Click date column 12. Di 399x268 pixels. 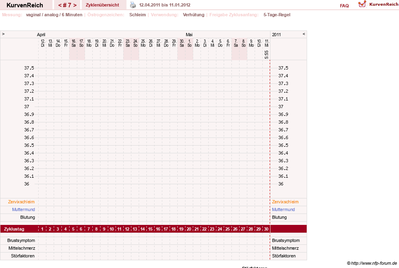[x=43, y=43]
